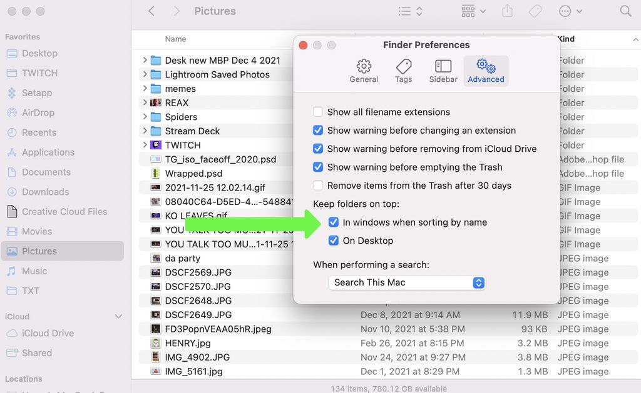The image size is (641, 393).
Task: Open the Share menu in the toolbar
Action: click(507, 11)
